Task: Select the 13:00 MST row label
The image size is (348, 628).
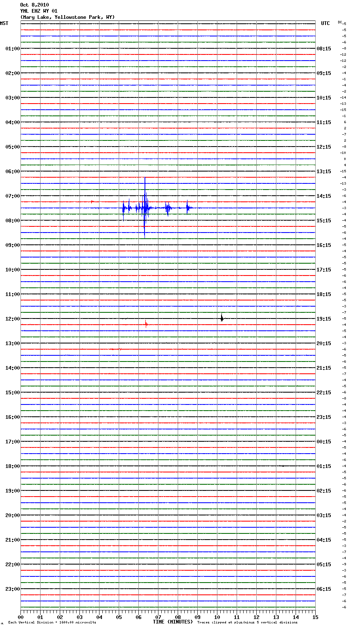Action: pyautogui.click(x=13, y=343)
